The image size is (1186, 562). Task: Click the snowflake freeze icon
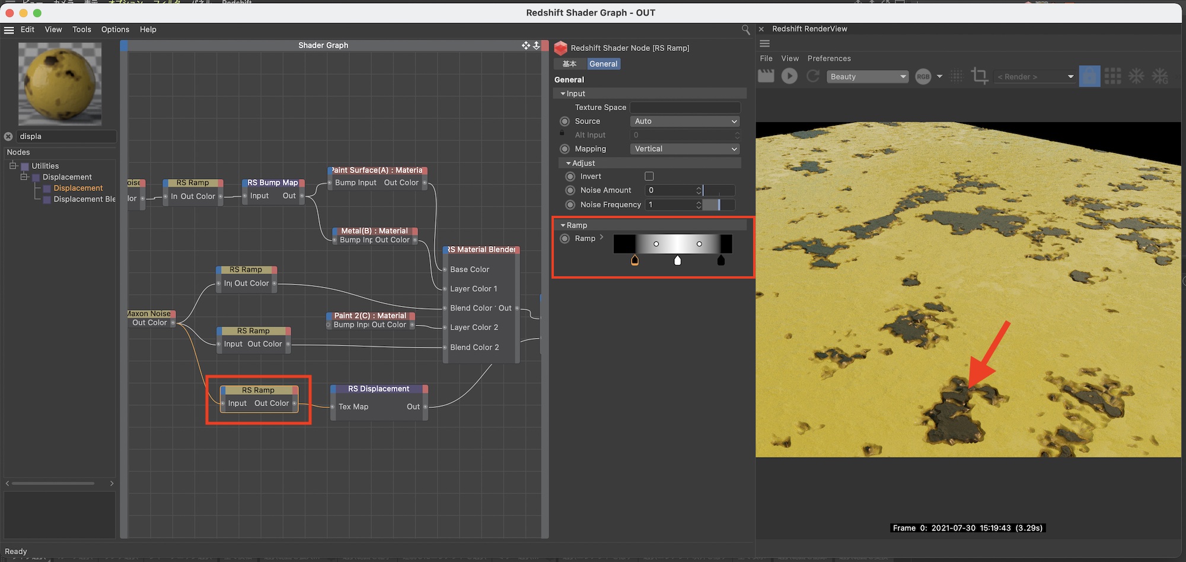pos(1136,76)
